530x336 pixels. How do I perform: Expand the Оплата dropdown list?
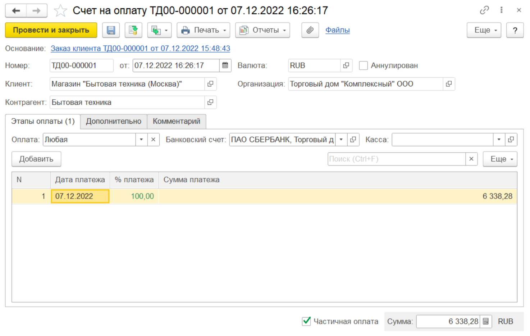pyautogui.click(x=141, y=140)
